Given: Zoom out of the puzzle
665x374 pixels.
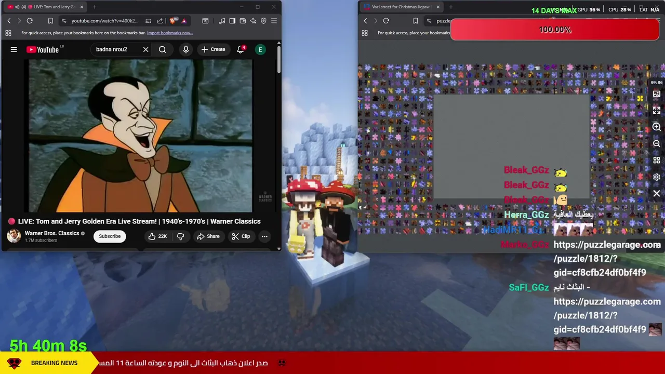Looking at the screenshot, I should coord(657,144).
